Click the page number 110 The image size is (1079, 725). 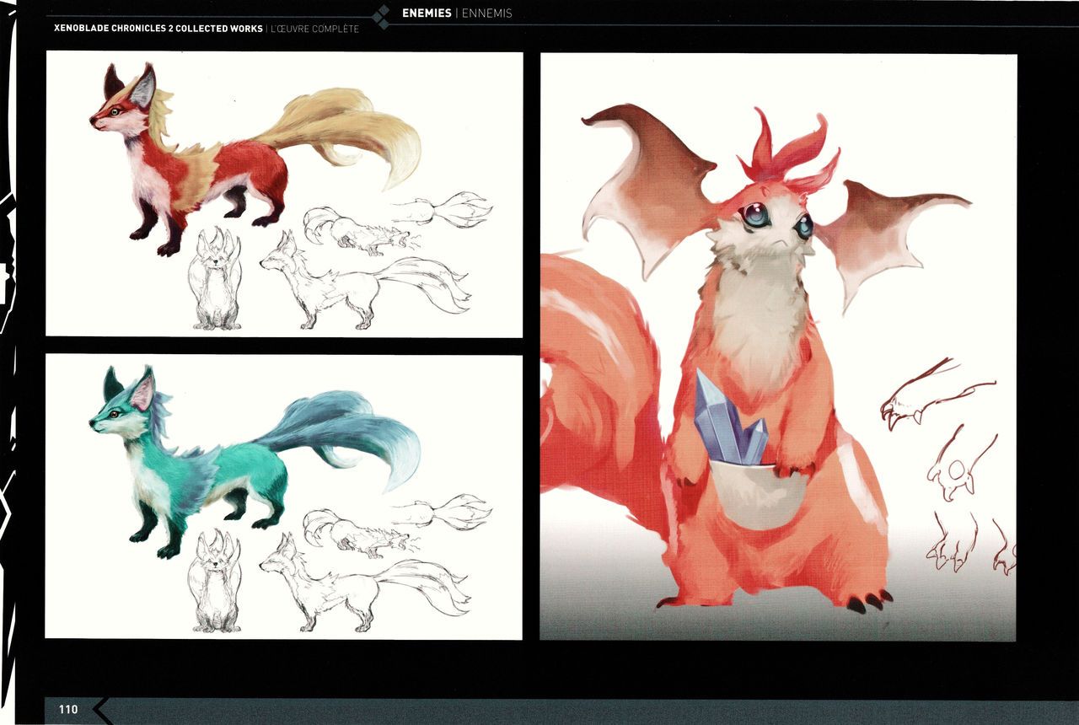pos(68,710)
